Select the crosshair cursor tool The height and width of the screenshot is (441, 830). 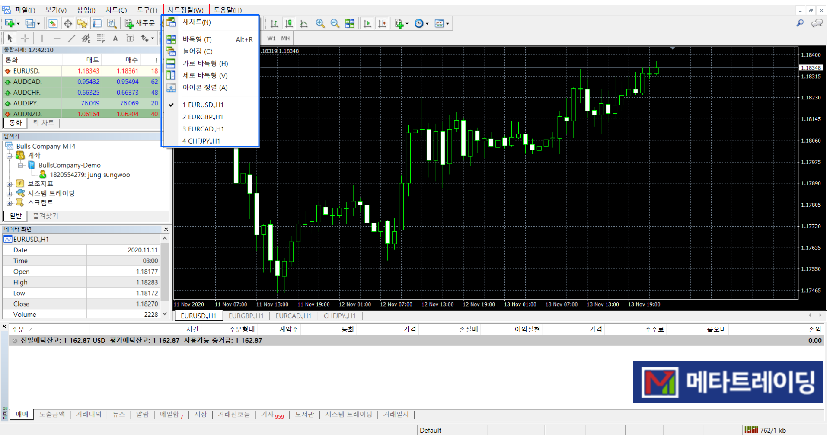click(x=25, y=38)
